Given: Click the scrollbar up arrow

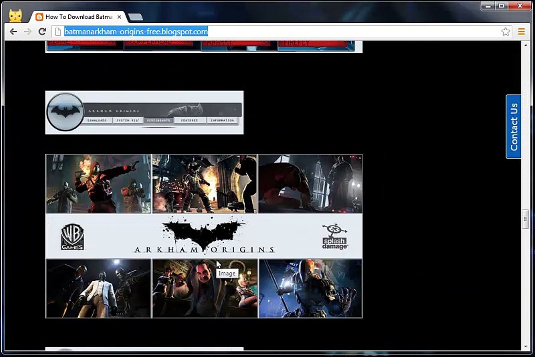Looking at the screenshot, I should (526, 45).
